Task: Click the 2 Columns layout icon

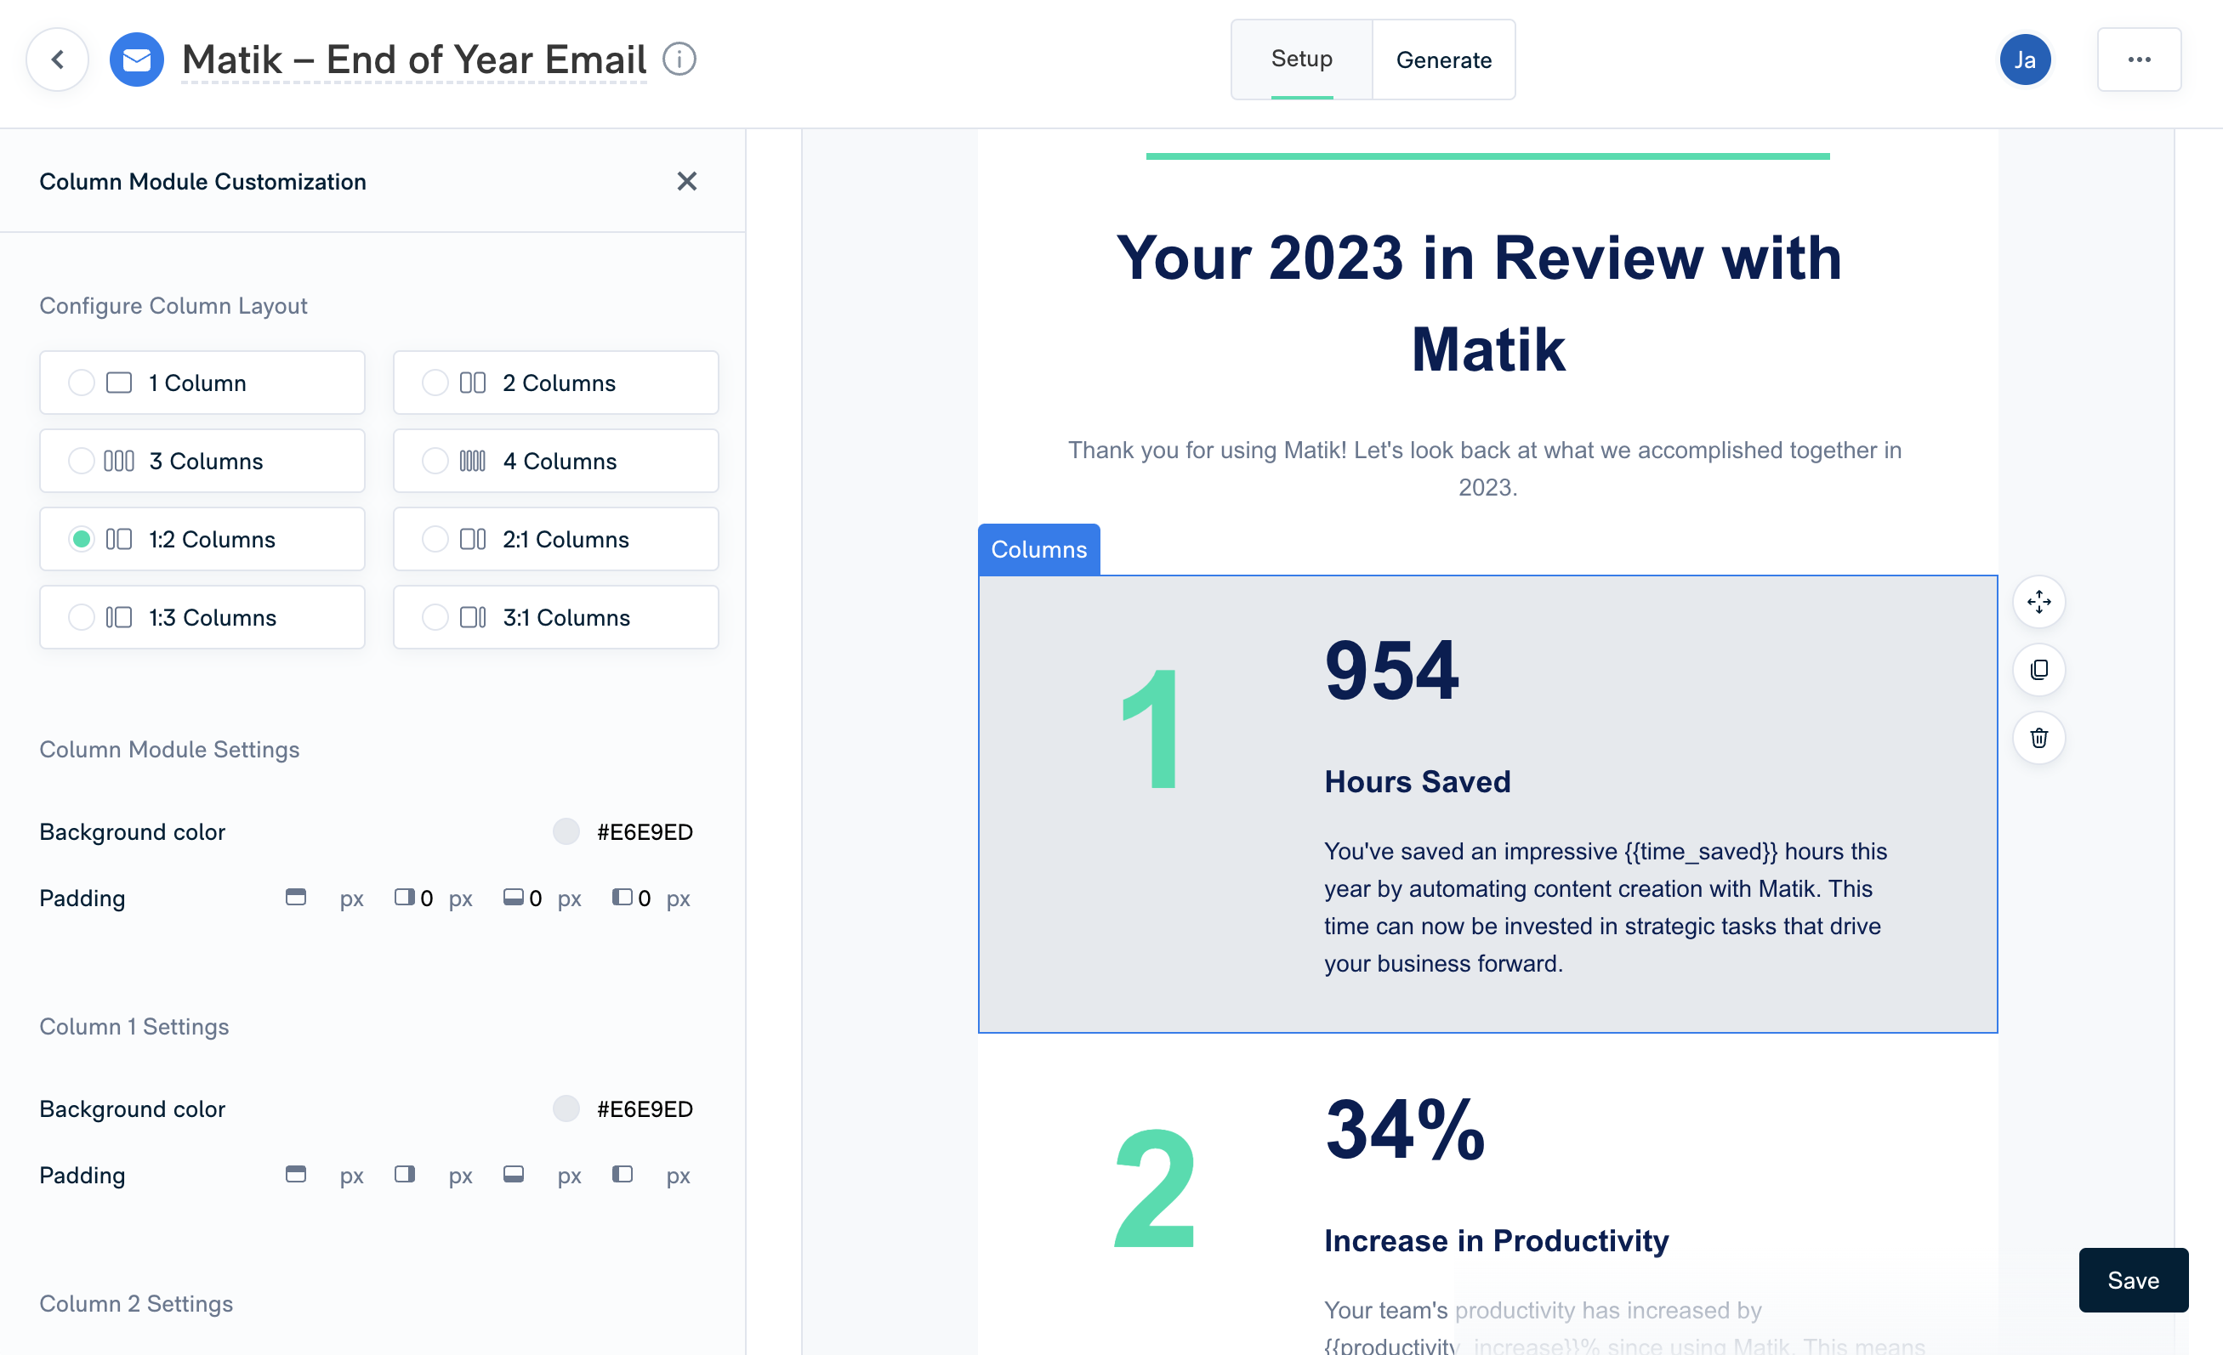Action: 473,383
